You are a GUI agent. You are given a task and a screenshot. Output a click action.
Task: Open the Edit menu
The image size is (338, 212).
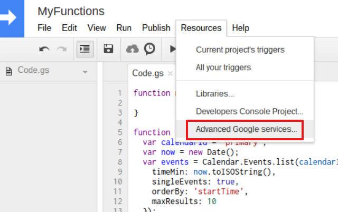[x=69, y=28]
